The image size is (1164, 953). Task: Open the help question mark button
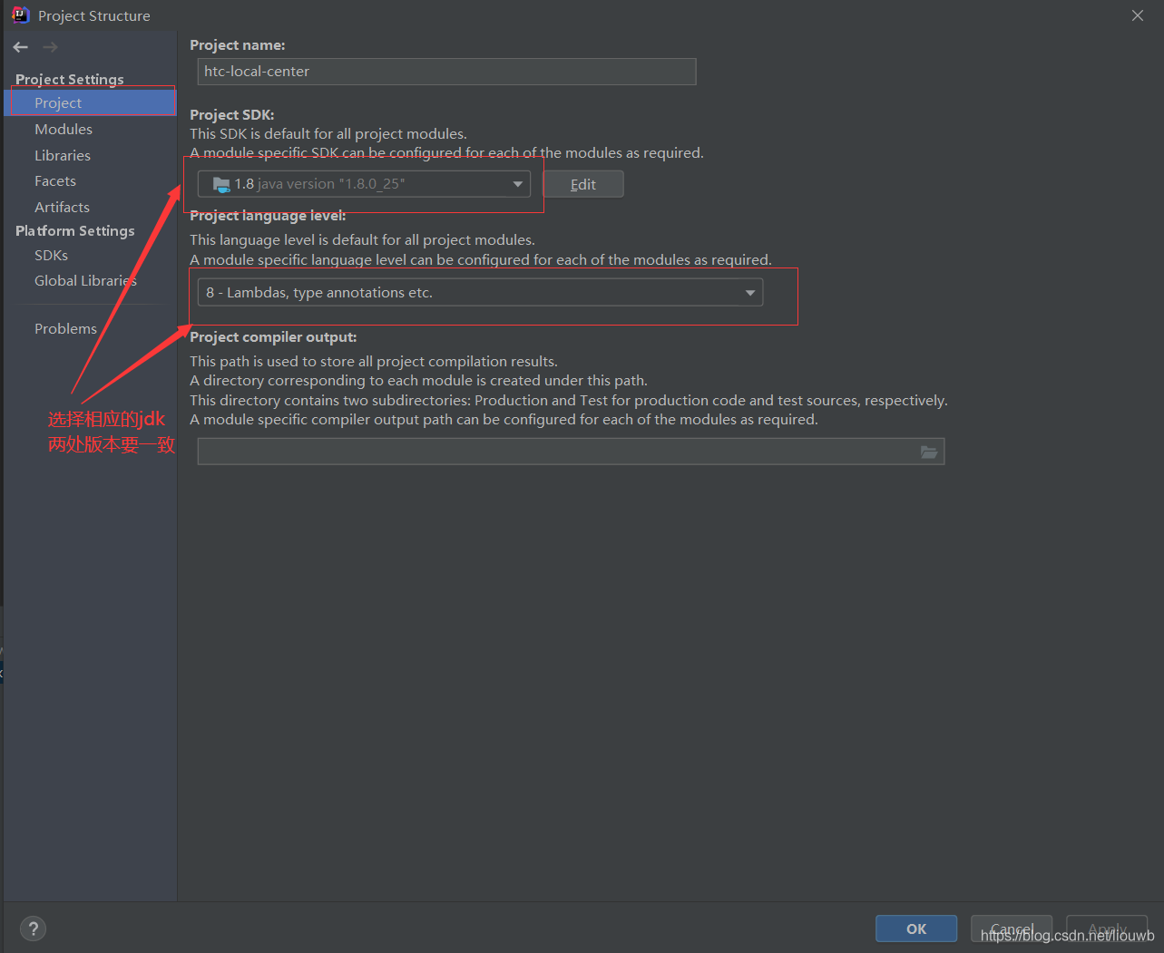tap(33, 929)
